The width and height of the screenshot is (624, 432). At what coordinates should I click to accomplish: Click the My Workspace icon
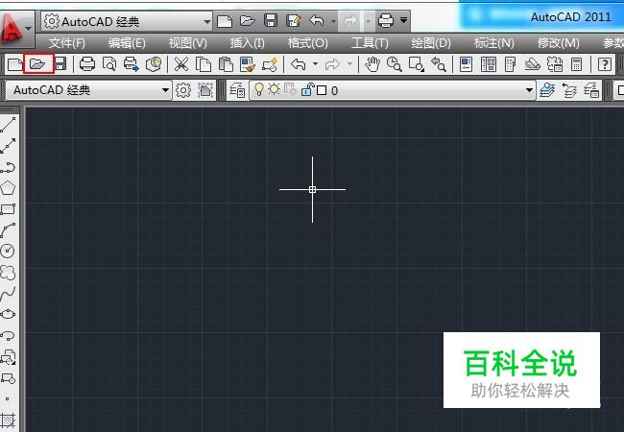[x=205, y=90]
